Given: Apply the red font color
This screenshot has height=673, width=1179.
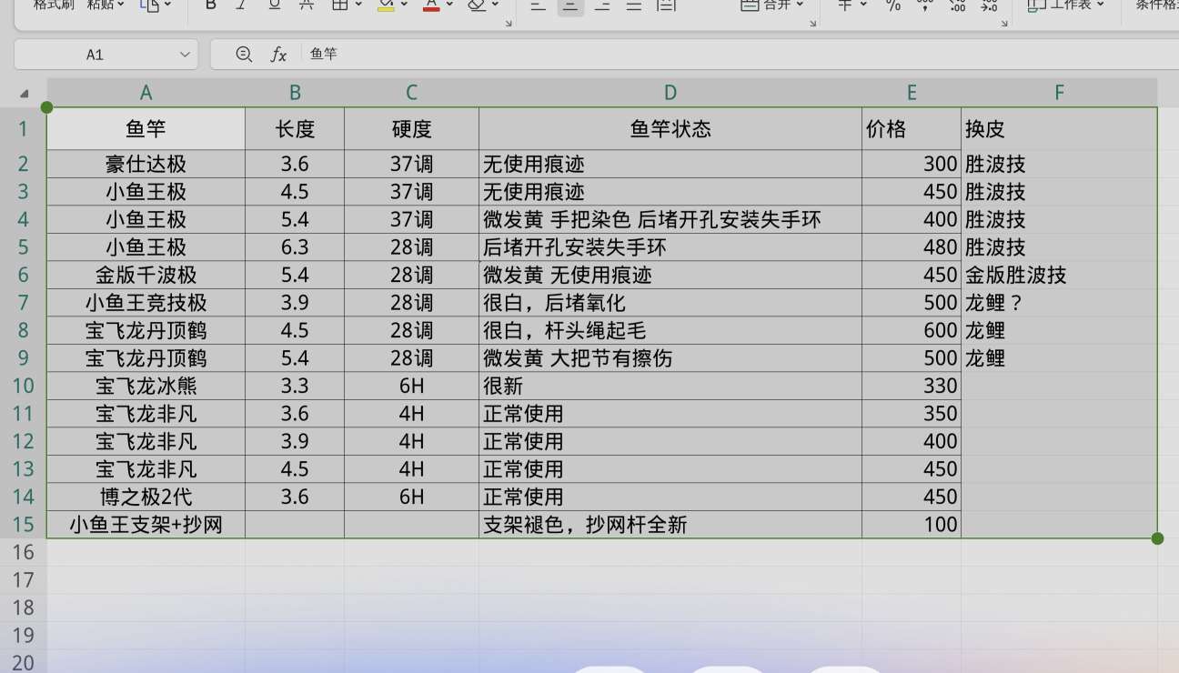Looking at the screenshot, I should pos(431,5).
